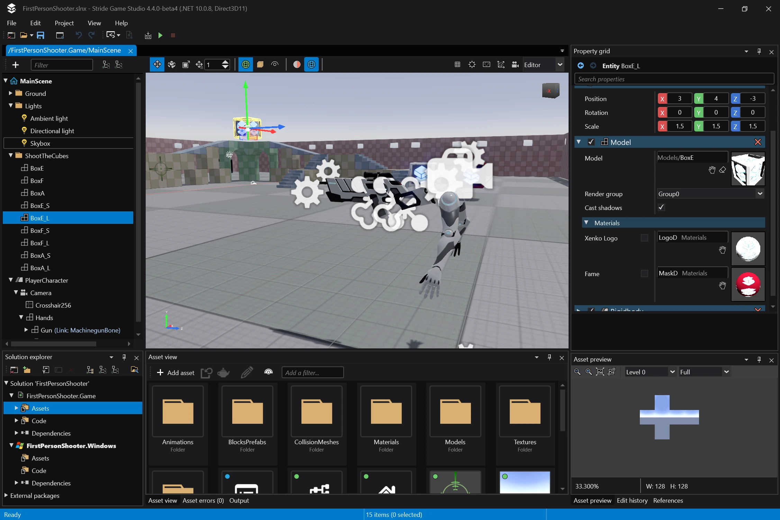Zoom out in Asset preview
This screenshot has width=780, height=520.
577,372
